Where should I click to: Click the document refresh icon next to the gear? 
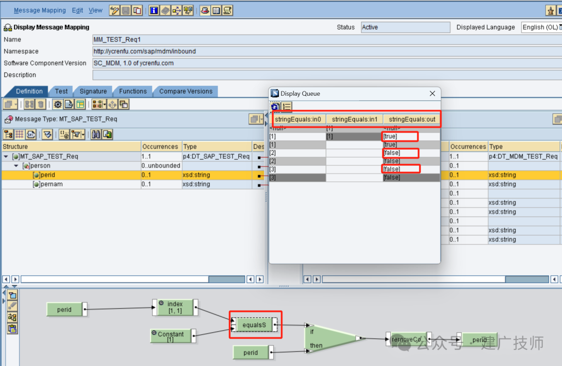pos(69,104)
